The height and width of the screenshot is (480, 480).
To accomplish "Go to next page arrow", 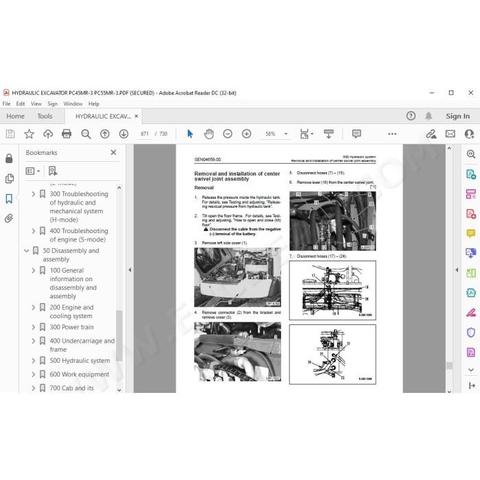I will pos(123,134).
